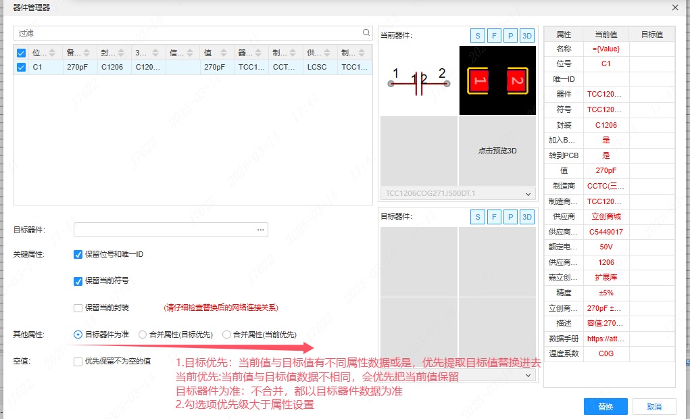Screen dimensions: 690x419
Task: Enable the 保留当前封装 checkbox
Action: tap(78, 308)
